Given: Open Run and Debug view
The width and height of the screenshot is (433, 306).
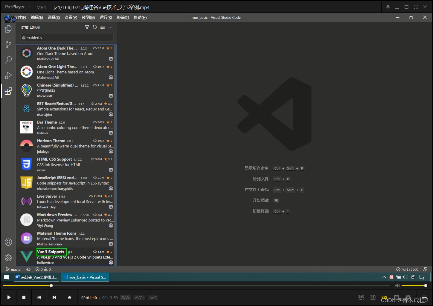Looking at the screenshot, I should click(x=8, y=76).
